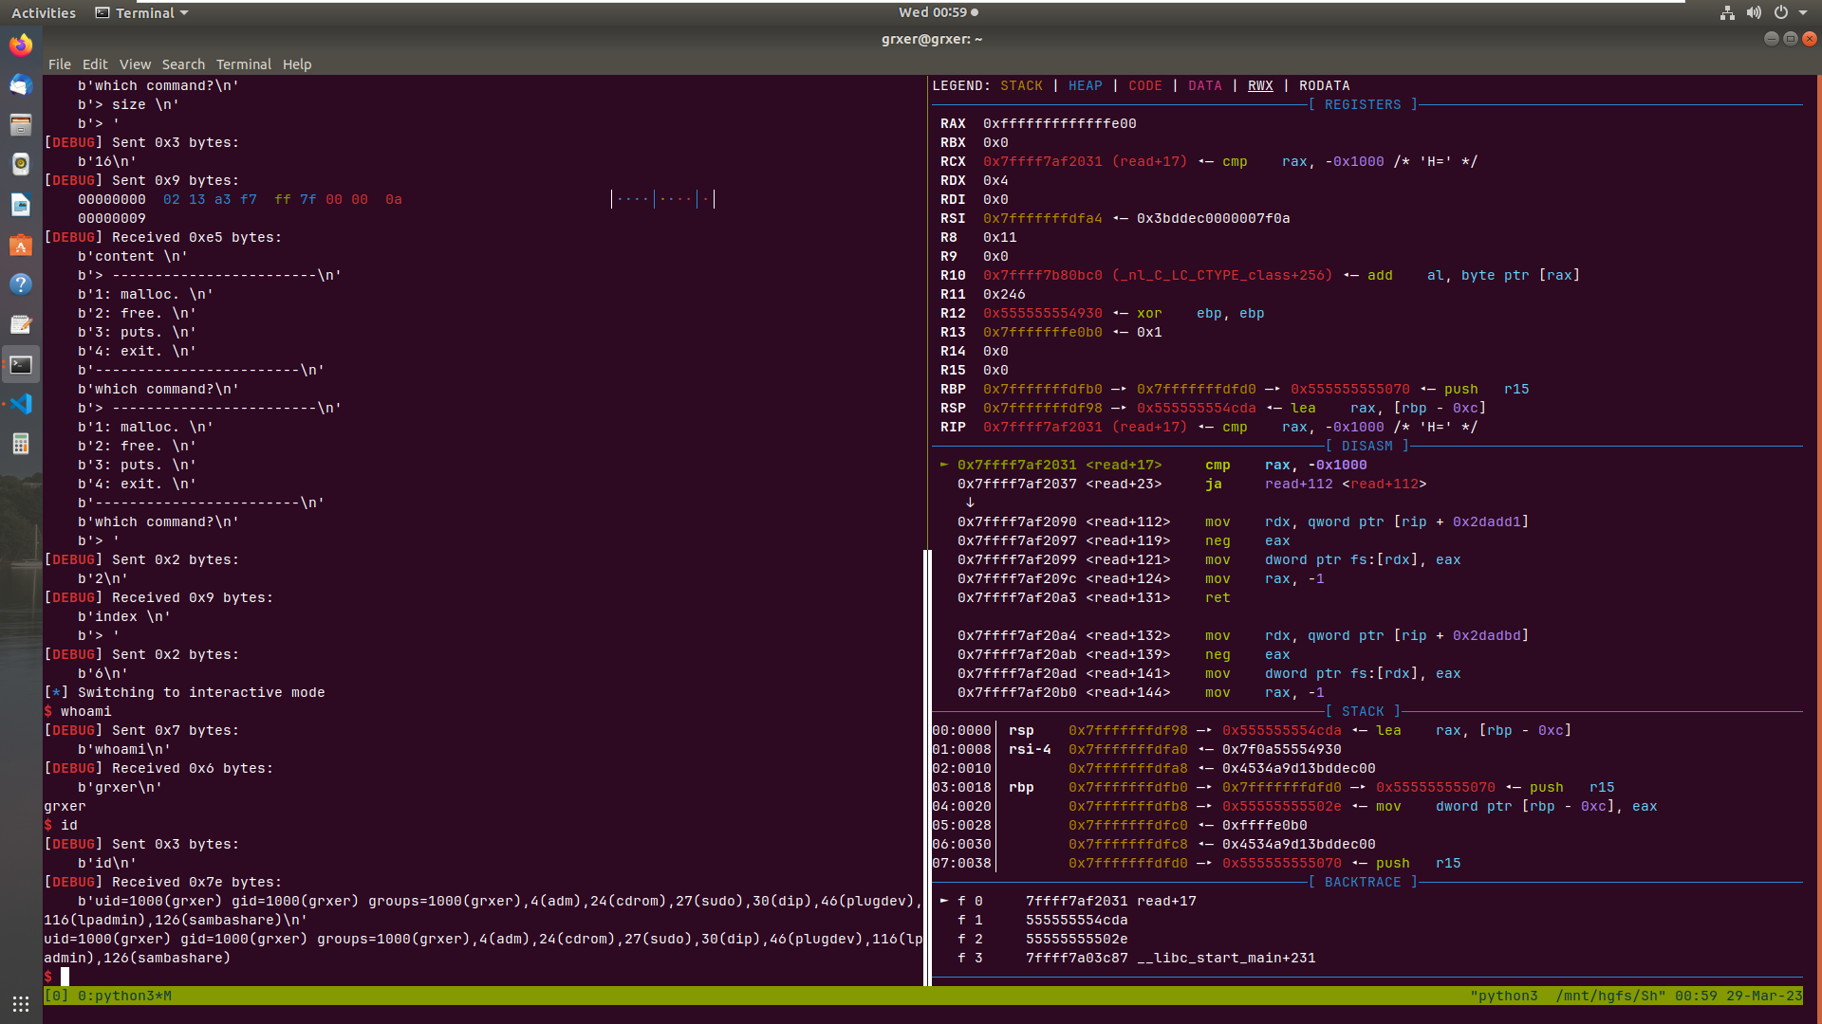Viewport: 1822px width, 1024px height.
Task: Open the View menu
Action: click(135, 64)
